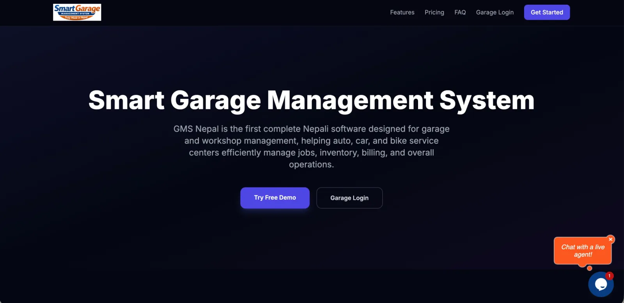
Task: Click the 'Smart Garage Management System' headline
Action: click(311, 101)
